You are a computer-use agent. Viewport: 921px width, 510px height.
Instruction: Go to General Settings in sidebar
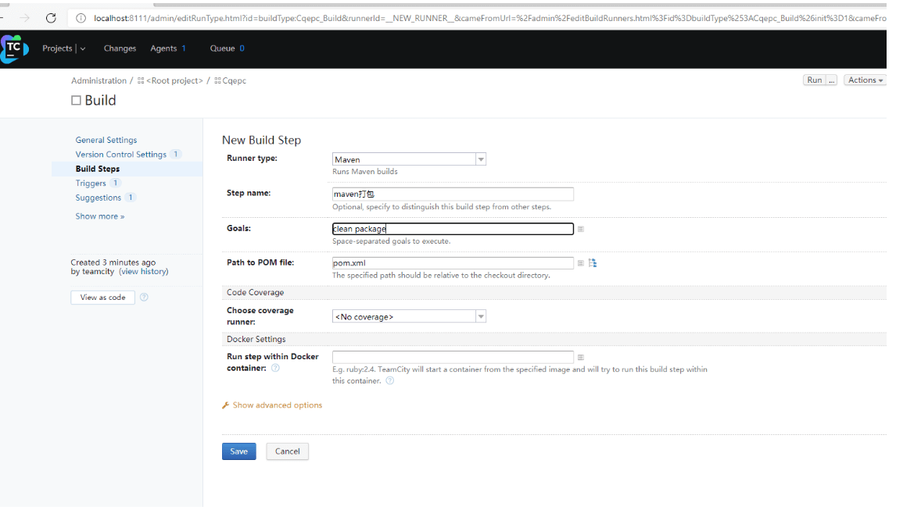(x=106, y=141)
